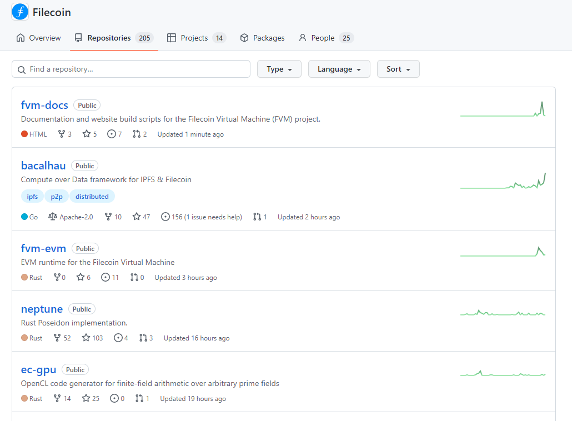View ec-gpu forks icon with 14
This screenshot has height=421, width=572.
pos(57,398)
